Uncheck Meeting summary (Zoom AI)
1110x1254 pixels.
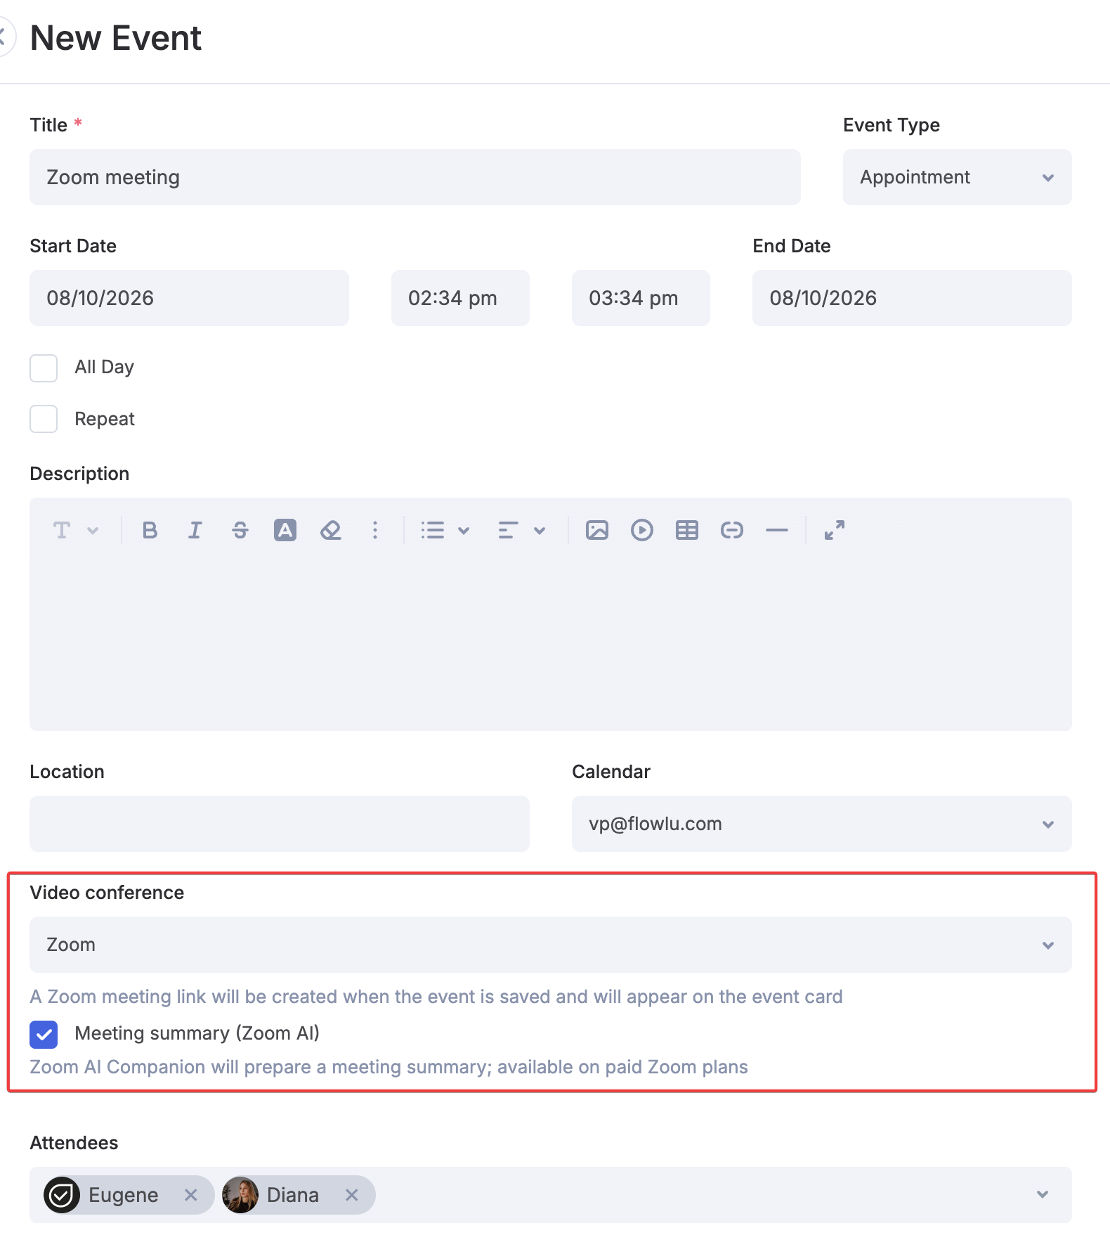[44, 1035]
